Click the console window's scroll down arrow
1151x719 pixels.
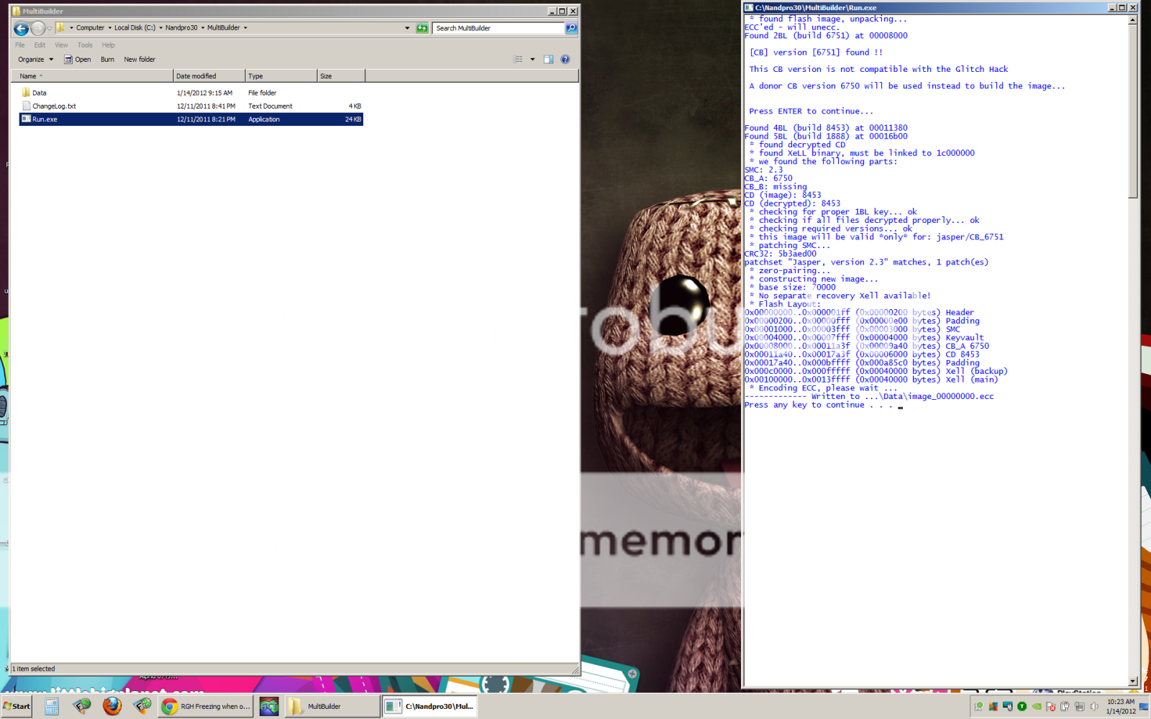tap(1133, 681)
